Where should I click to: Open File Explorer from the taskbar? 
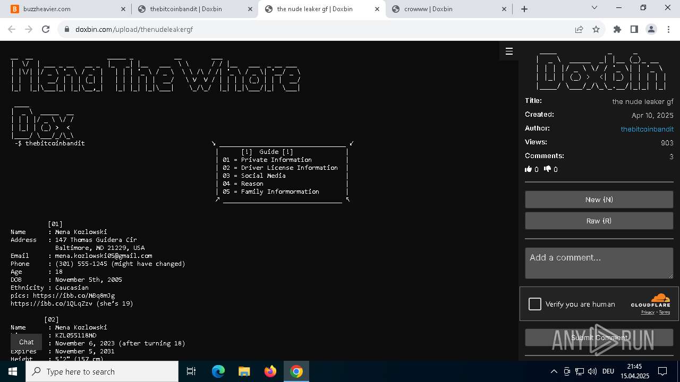[x=244, y=371]
